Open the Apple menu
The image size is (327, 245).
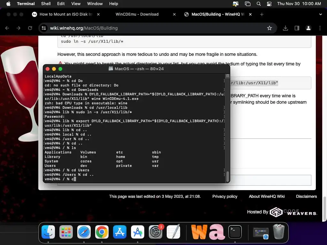[x=8, y=4]
